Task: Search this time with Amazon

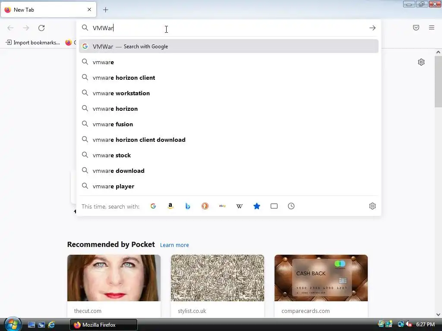Action: click(x=170, y=206)
